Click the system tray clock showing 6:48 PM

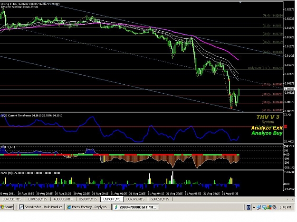[x=285, y=207]
